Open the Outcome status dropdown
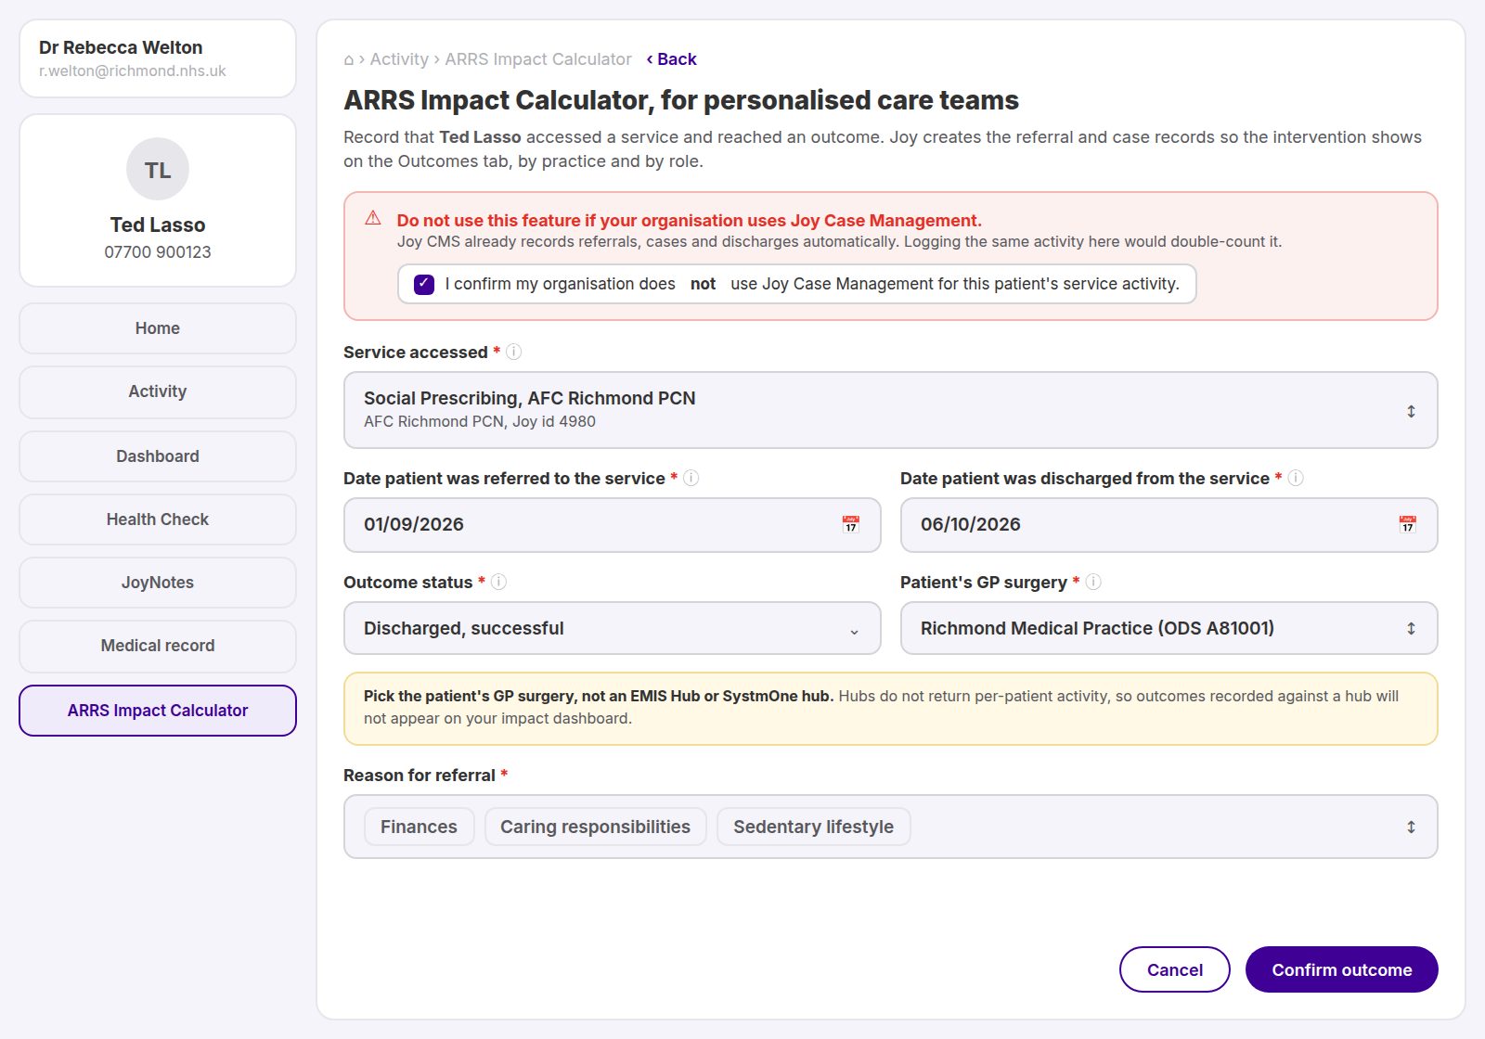The width and height of the screenshot is (1485, 1039). [x=613, y=628]
